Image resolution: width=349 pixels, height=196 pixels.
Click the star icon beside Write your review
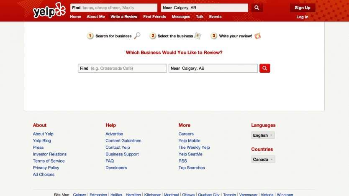[258, 36]
